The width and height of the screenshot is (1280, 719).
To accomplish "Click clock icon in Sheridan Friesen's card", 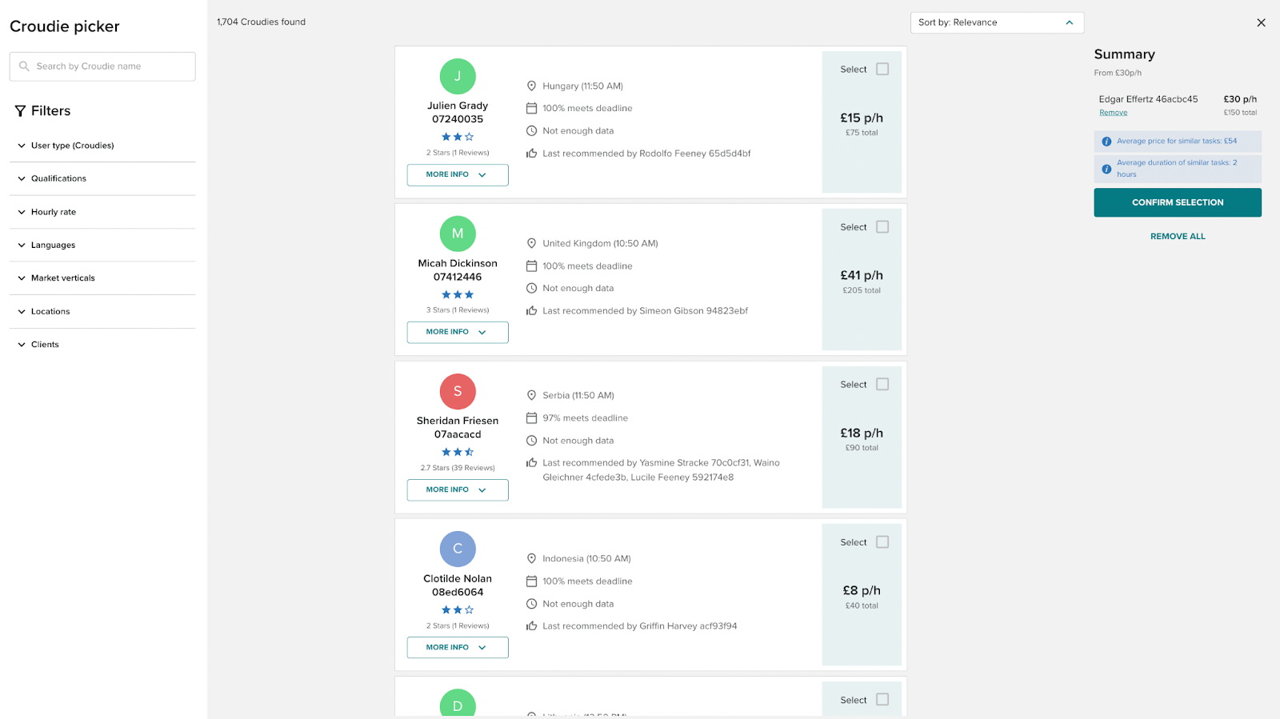I will (x=531, y=440).
